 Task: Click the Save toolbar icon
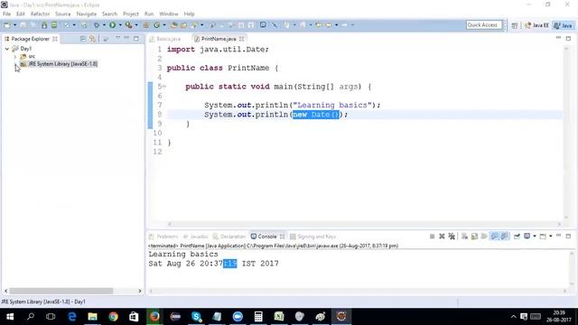[23, 25]
